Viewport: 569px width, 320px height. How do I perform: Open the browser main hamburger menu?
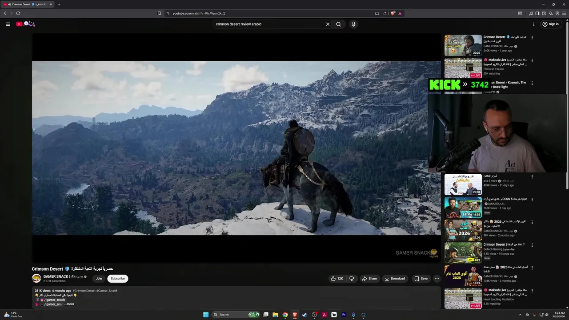click(565, 13)
